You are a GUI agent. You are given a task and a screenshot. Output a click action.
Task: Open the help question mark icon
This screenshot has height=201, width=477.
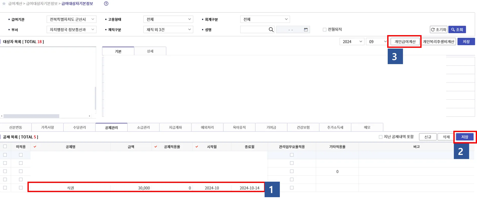pyautogui.click(x=106, y=4)
